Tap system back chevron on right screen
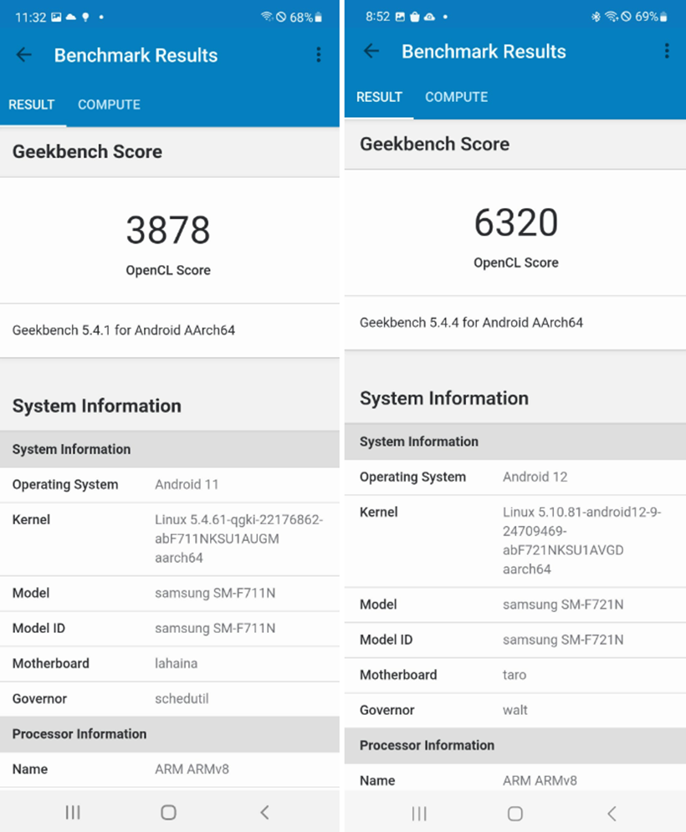Screen dimensions: 686x832 (x=612, y=814)
